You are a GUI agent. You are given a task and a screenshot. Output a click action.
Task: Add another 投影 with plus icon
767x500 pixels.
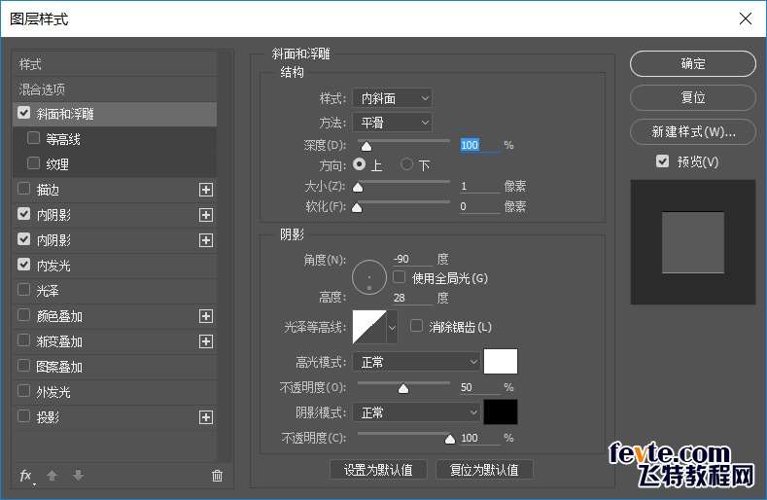pos(206,417)
